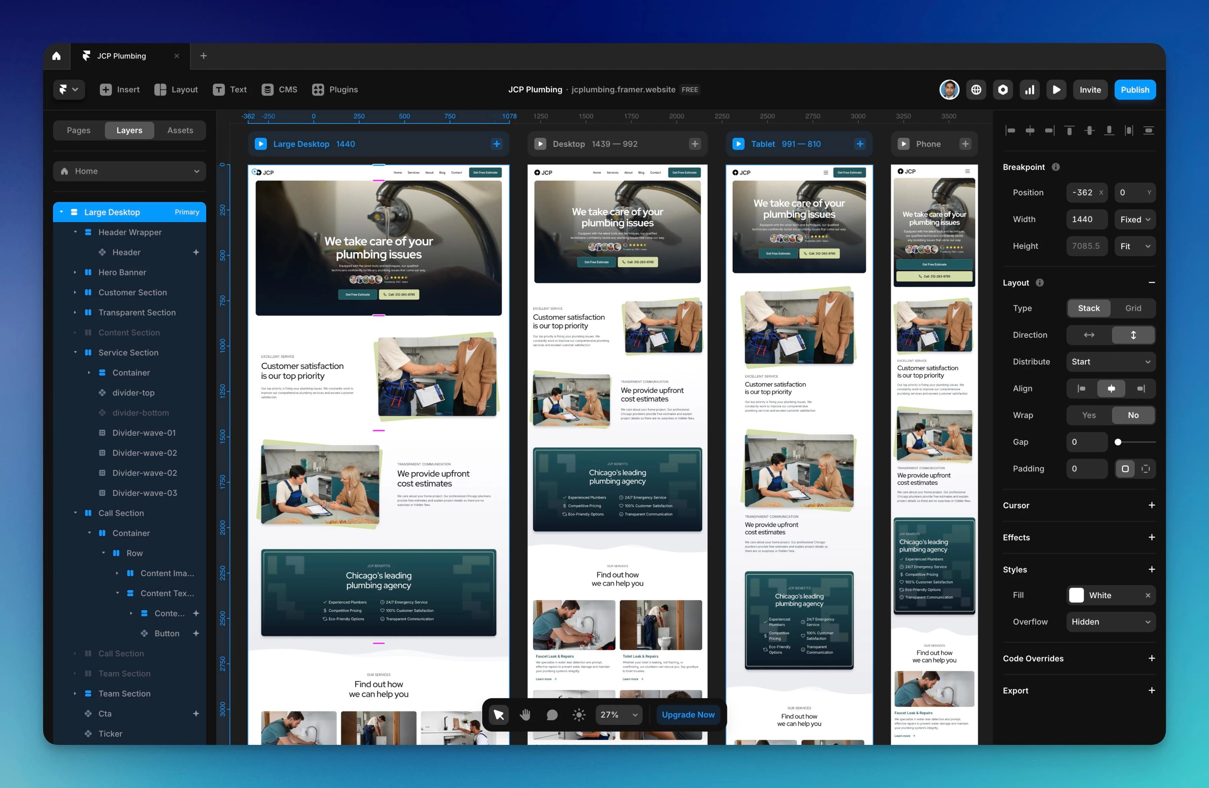The image size is (1209, 788).
Task: Click the vertical direction layout icon
Action: pos(1132,335)
